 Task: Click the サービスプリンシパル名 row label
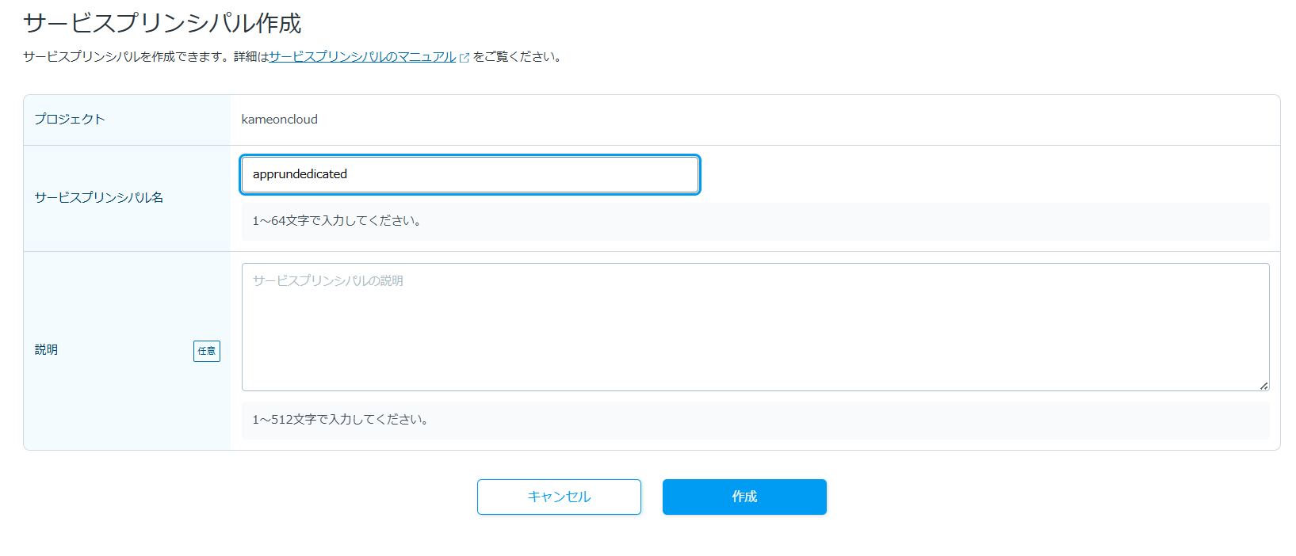tap(99, 198)
